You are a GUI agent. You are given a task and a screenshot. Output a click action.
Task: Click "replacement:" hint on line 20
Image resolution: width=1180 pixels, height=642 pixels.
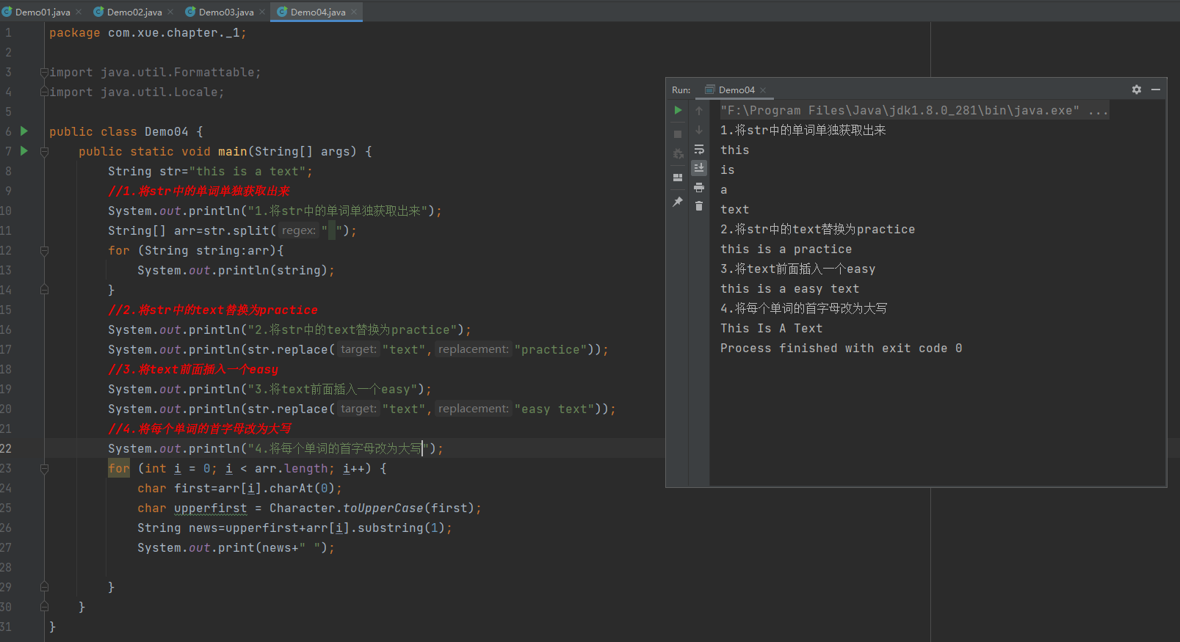[474, 409]
